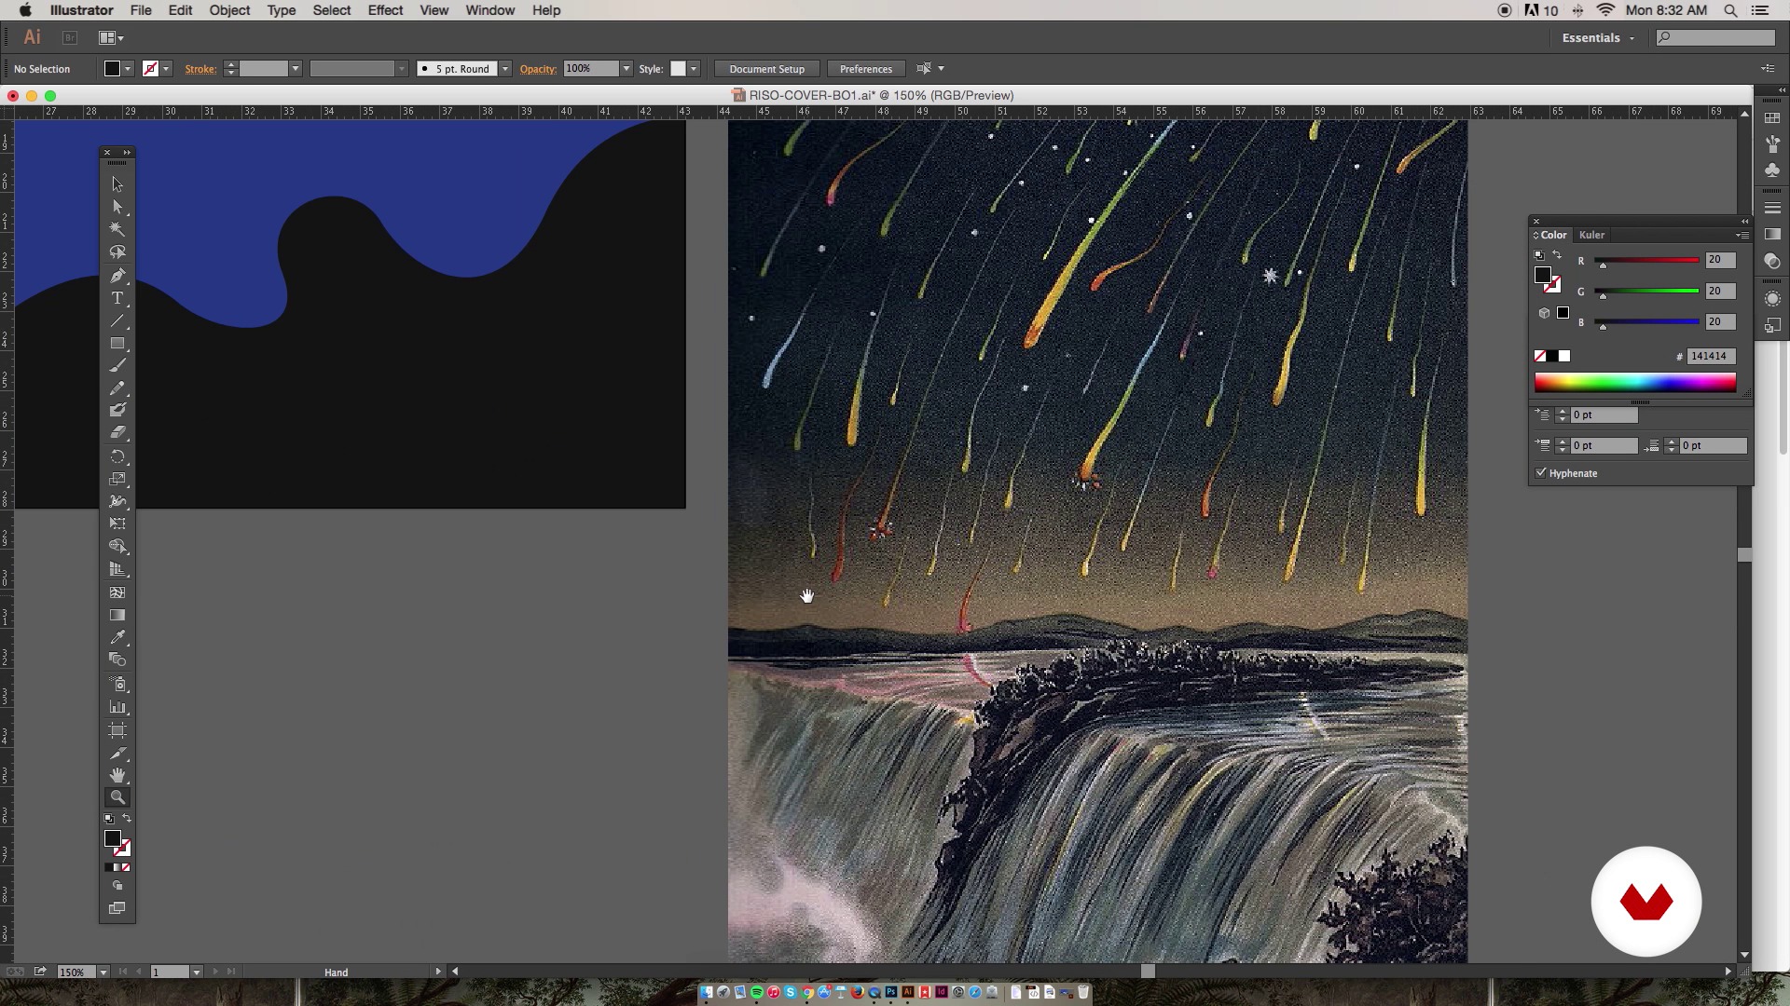The image size is (1790, 1006).
Task: Open the Swatches panel icon in dock
Action: (x=1772, y=118)
